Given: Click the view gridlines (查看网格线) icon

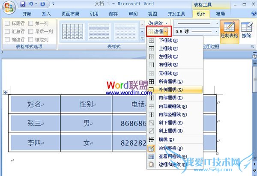Looking at the screenshot, I should [x=151, y=157].
